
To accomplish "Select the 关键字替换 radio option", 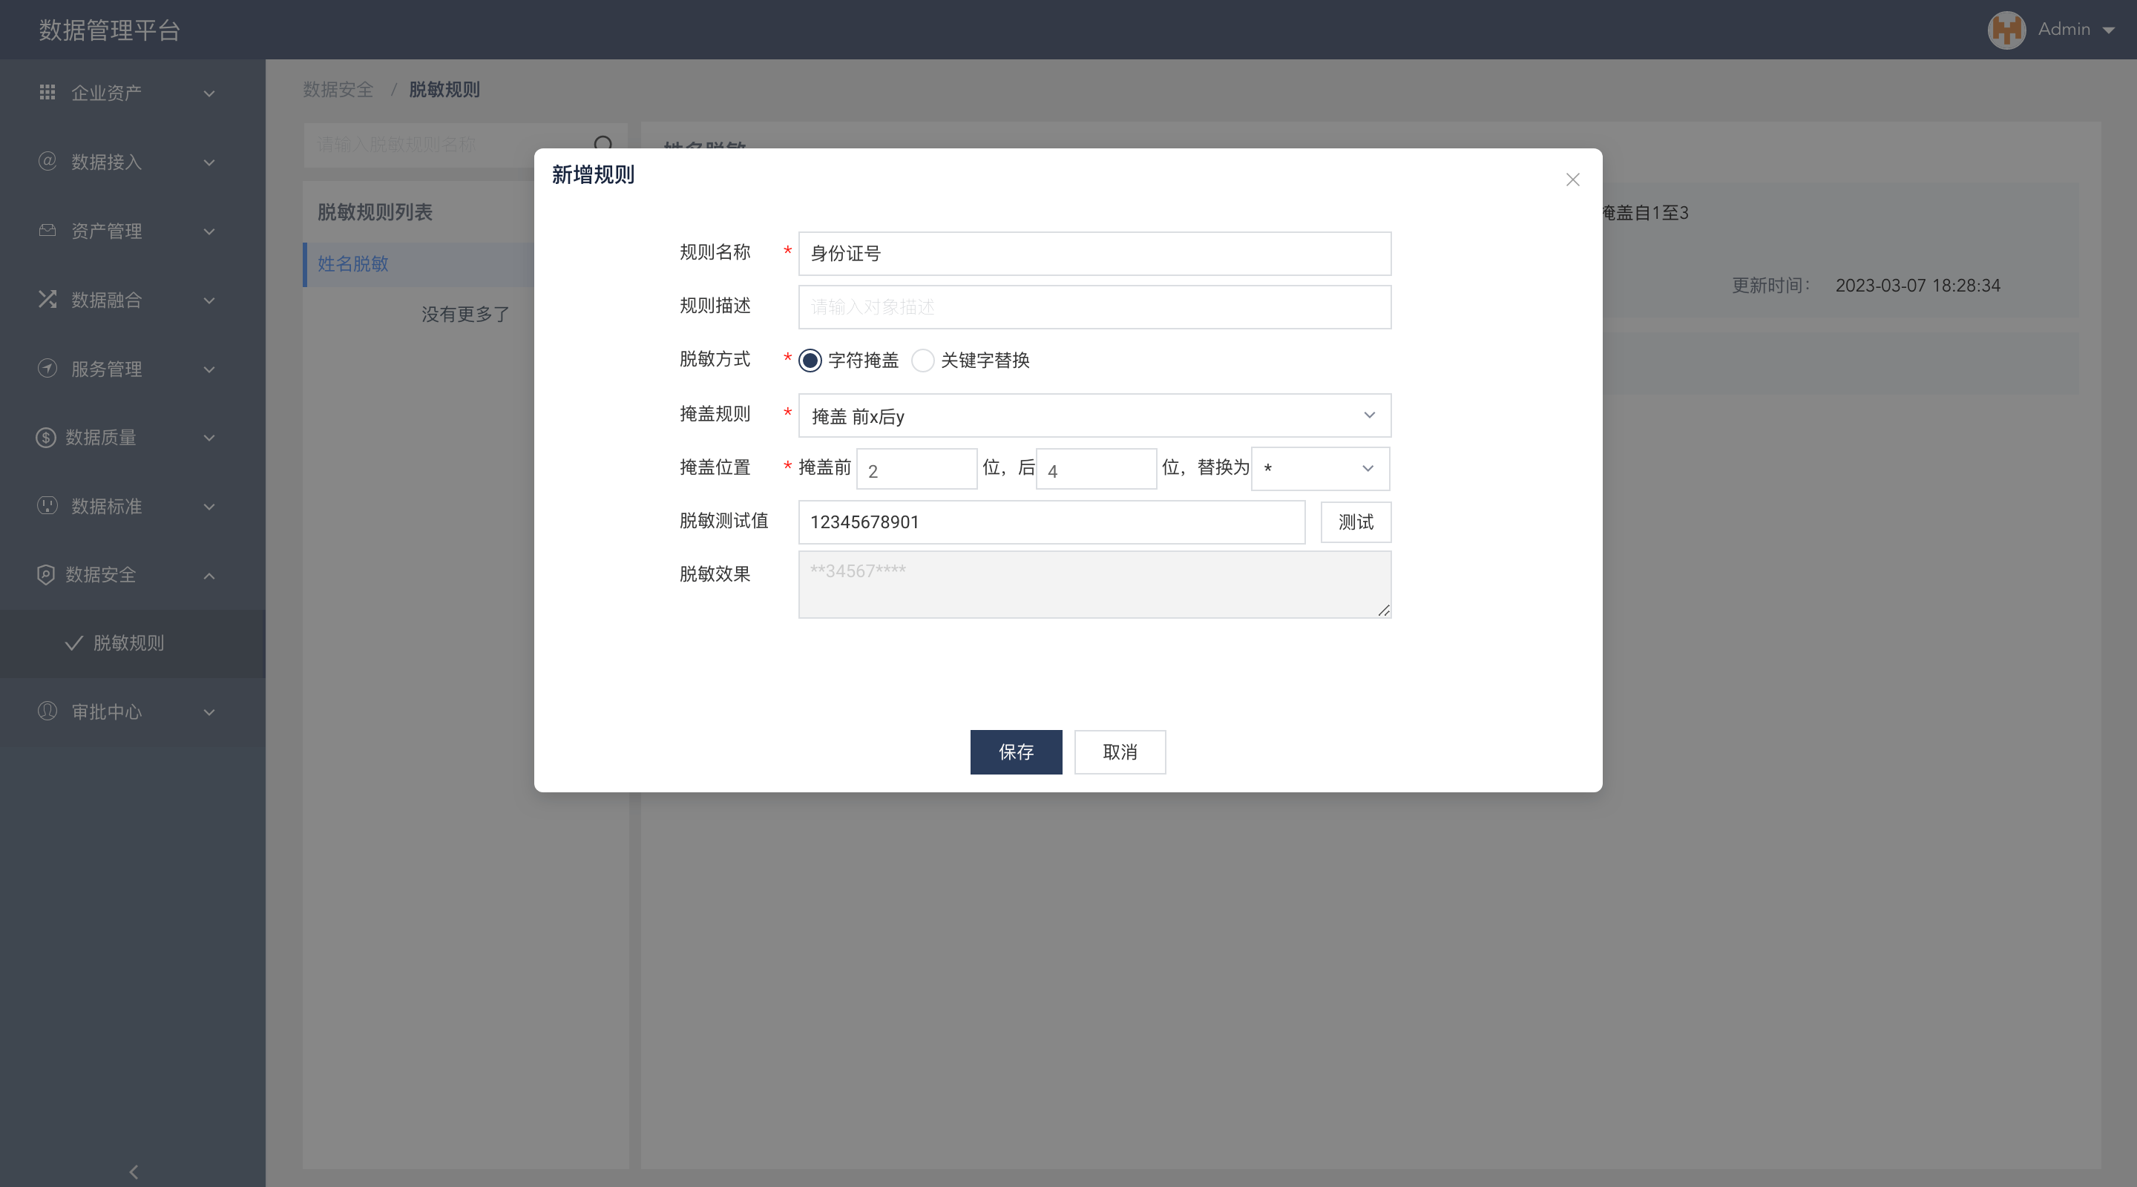I will click(922, 360).
